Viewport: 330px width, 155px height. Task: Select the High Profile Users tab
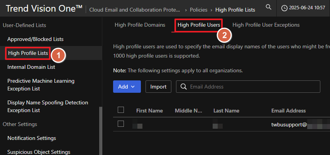(198, 25)
